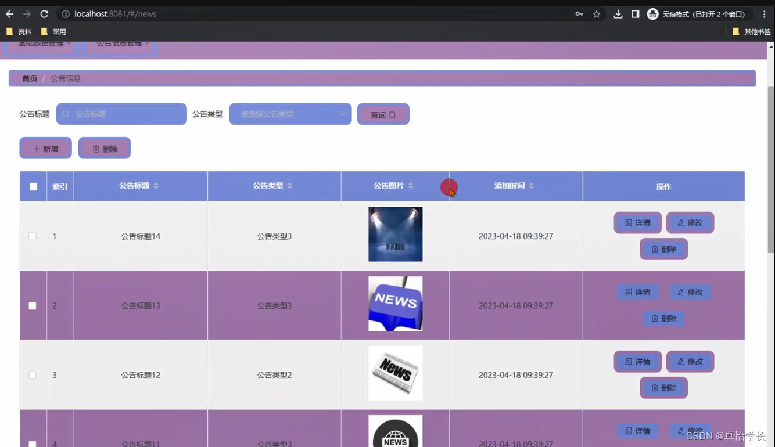The width and height of the screenshot is (775, 447).
Task: Click 公告类型3 in the 公告标题14 row
Action: point(274,236)
